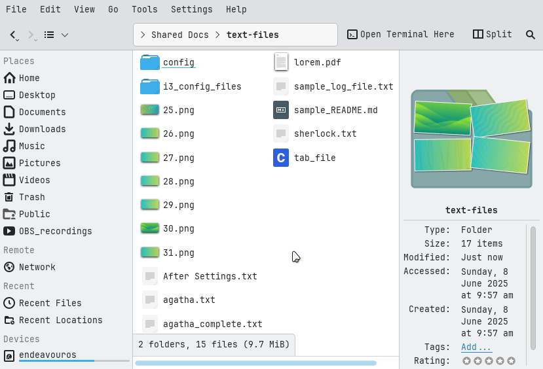Screen dimensions: 543x369
Task: Open the view mode dropdown arrow
Action: click(65, 35)
